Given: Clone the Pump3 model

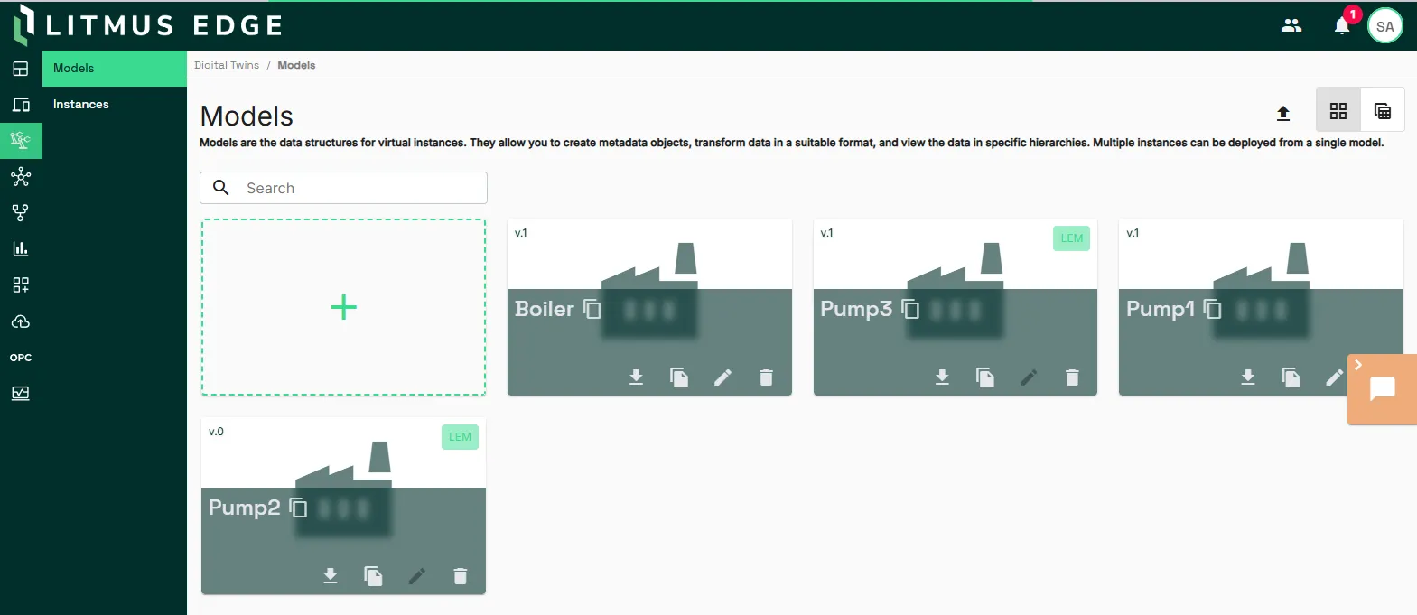Looking at the screenshot, I should tap(985, 377).
